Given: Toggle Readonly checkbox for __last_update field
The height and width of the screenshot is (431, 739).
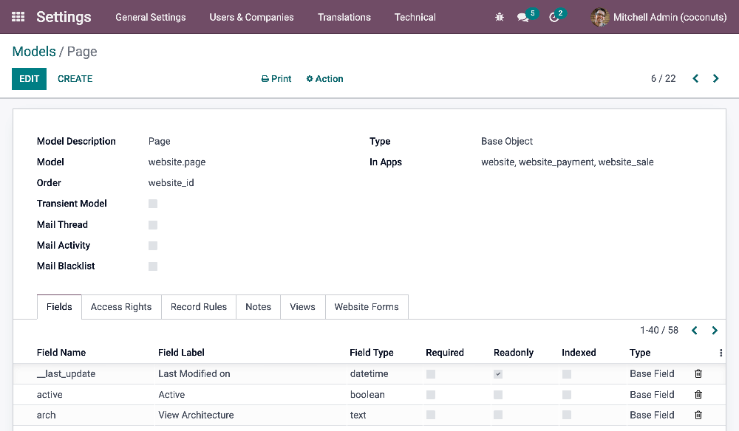Looking at the screenshot, I should 498,374.
